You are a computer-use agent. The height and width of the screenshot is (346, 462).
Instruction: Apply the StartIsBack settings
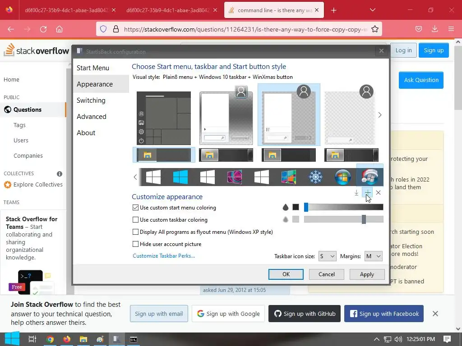(367, 274)
